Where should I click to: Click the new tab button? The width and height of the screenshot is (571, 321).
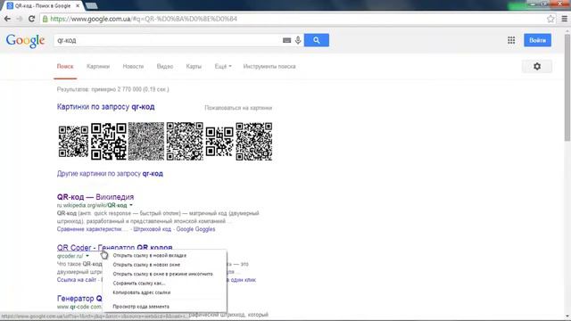pyautogui.click(x=91, y=5)
